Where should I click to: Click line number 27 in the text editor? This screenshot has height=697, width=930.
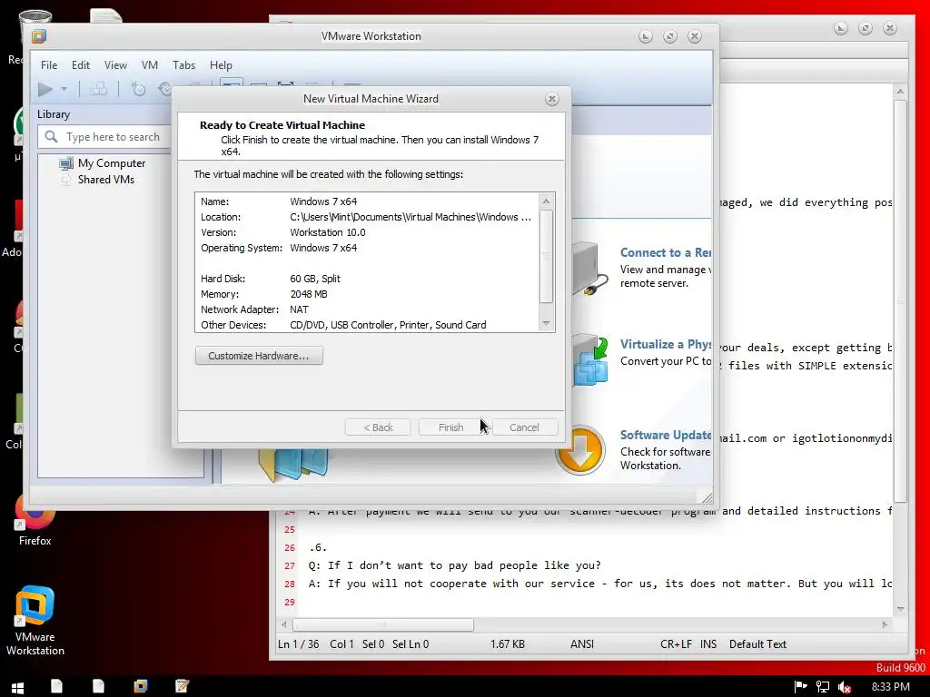click(x=290, y=566)
